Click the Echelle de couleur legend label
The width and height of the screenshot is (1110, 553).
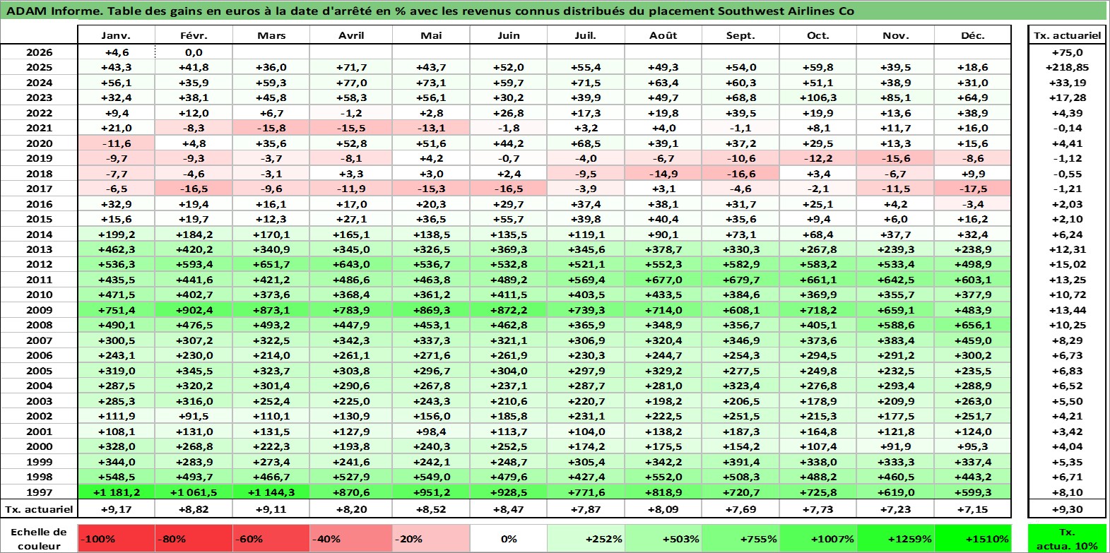click(39, 538)
